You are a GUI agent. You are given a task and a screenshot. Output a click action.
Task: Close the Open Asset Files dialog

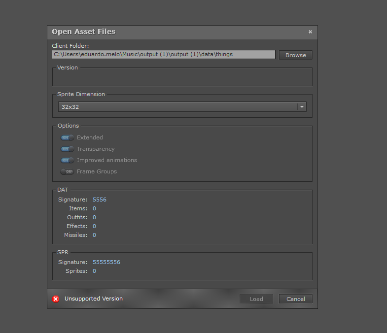coord(310,32)
